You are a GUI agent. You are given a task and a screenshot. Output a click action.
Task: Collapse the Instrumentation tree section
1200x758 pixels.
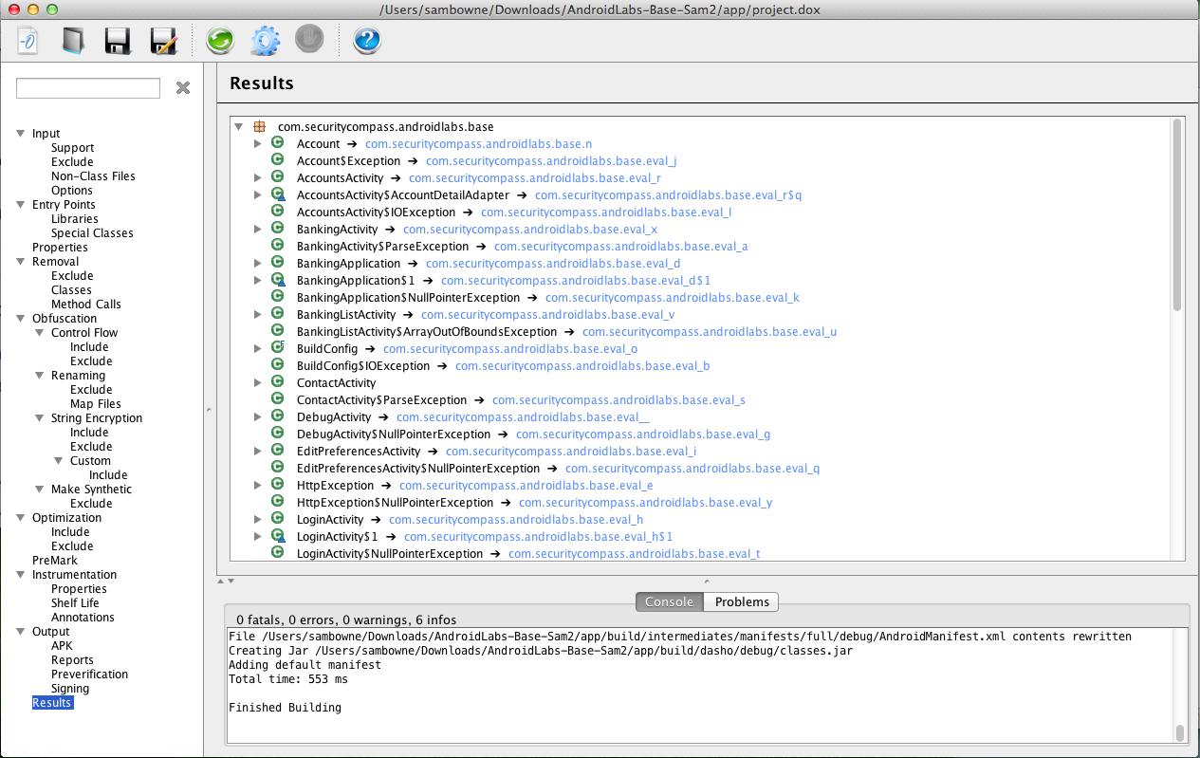(21, 575)
